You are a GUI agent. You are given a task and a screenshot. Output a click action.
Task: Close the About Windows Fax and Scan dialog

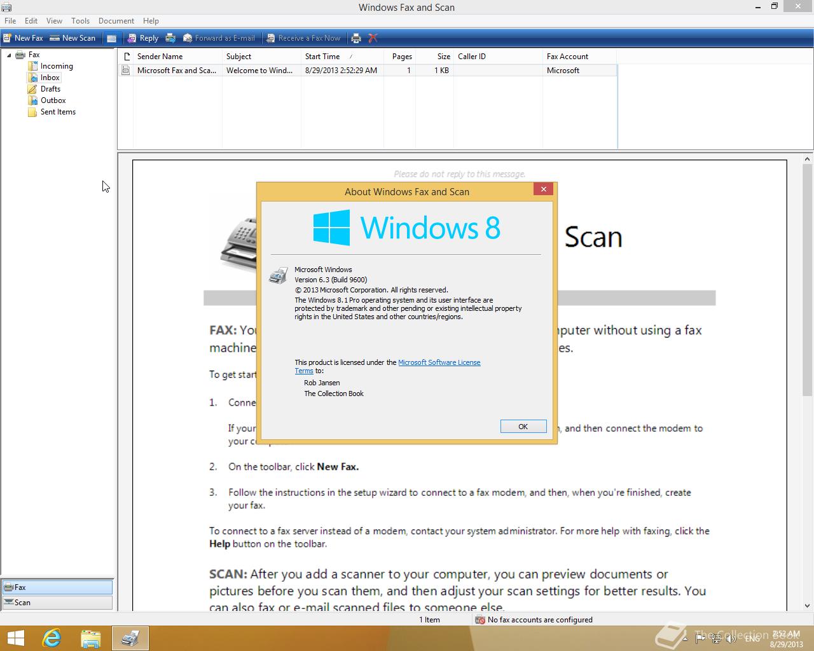(x=543, y=189)
